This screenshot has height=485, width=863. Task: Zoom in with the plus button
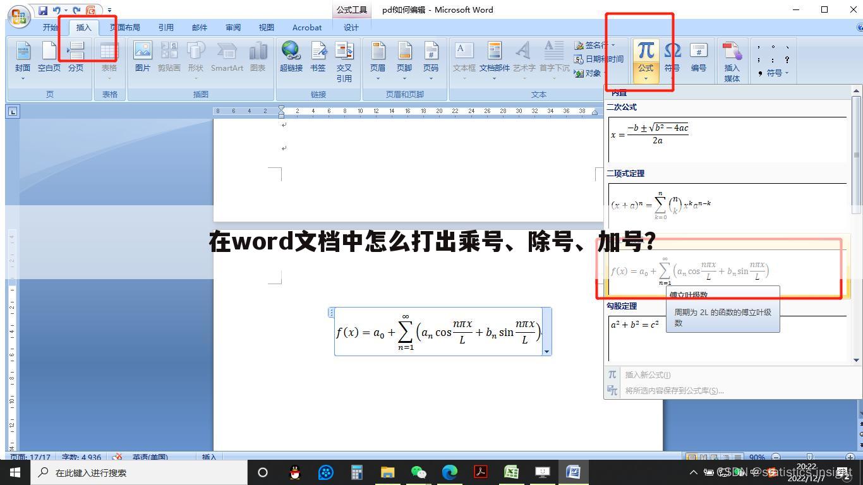(850, 457)
